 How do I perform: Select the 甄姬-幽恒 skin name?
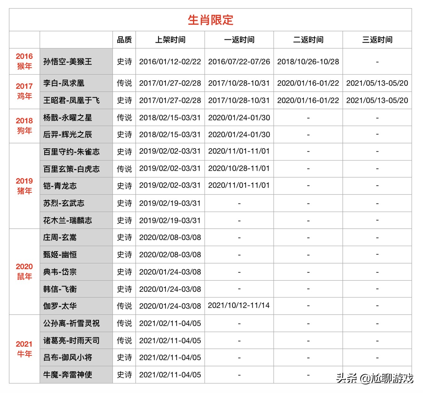pos(60,254)
